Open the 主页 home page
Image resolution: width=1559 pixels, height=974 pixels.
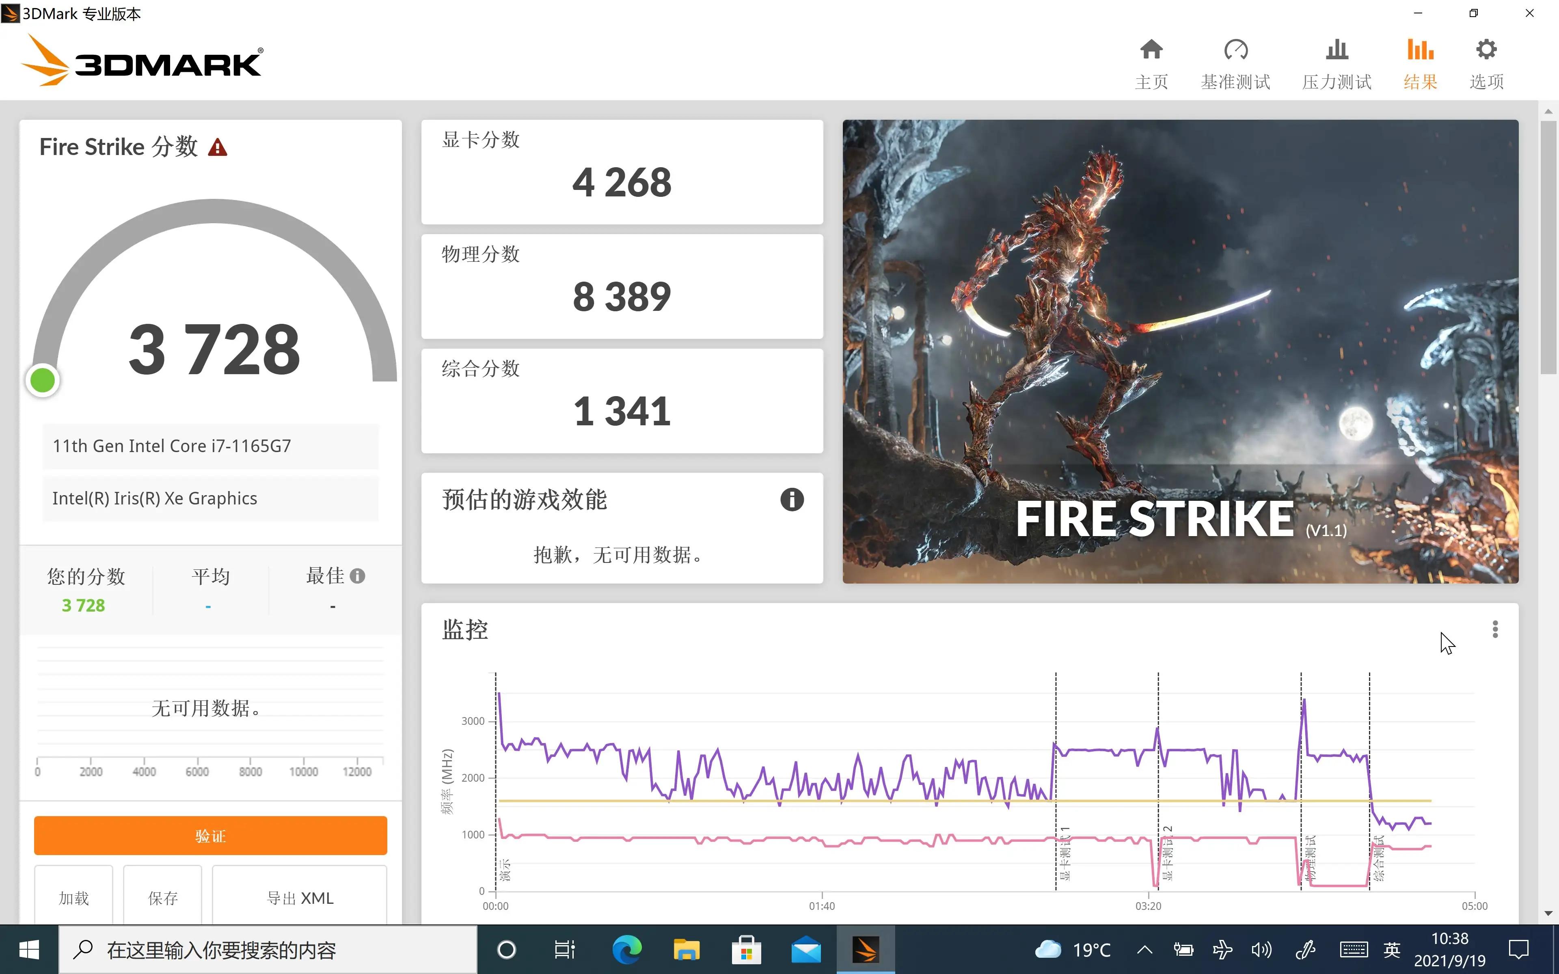[1151, 61]
